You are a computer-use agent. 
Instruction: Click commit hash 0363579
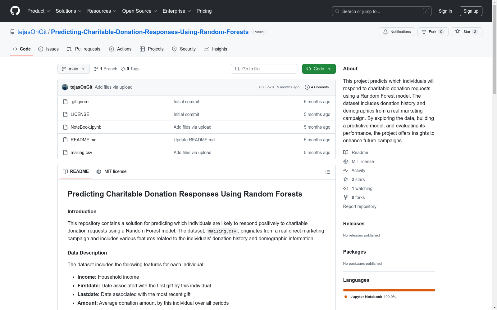coord(267,87)
